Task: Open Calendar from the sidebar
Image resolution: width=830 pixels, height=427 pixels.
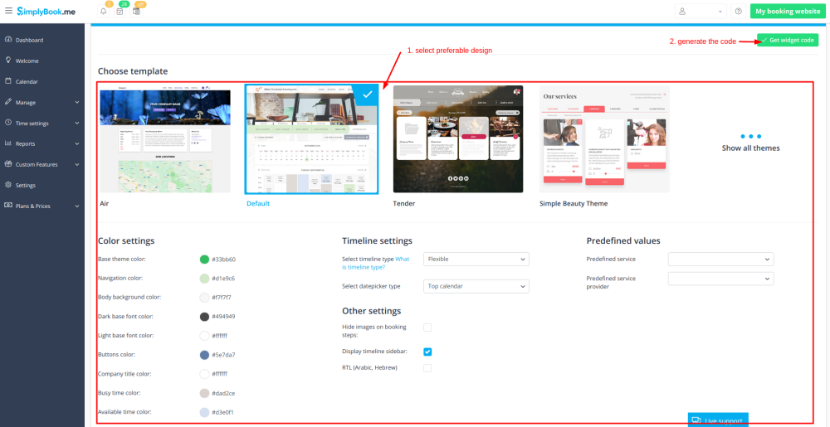Action: [x=28, y=81]
